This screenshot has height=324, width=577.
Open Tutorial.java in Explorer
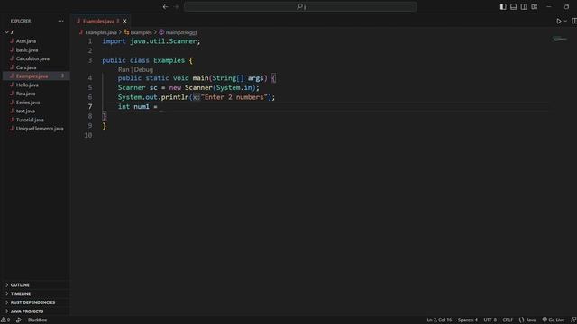pos(30,120)
